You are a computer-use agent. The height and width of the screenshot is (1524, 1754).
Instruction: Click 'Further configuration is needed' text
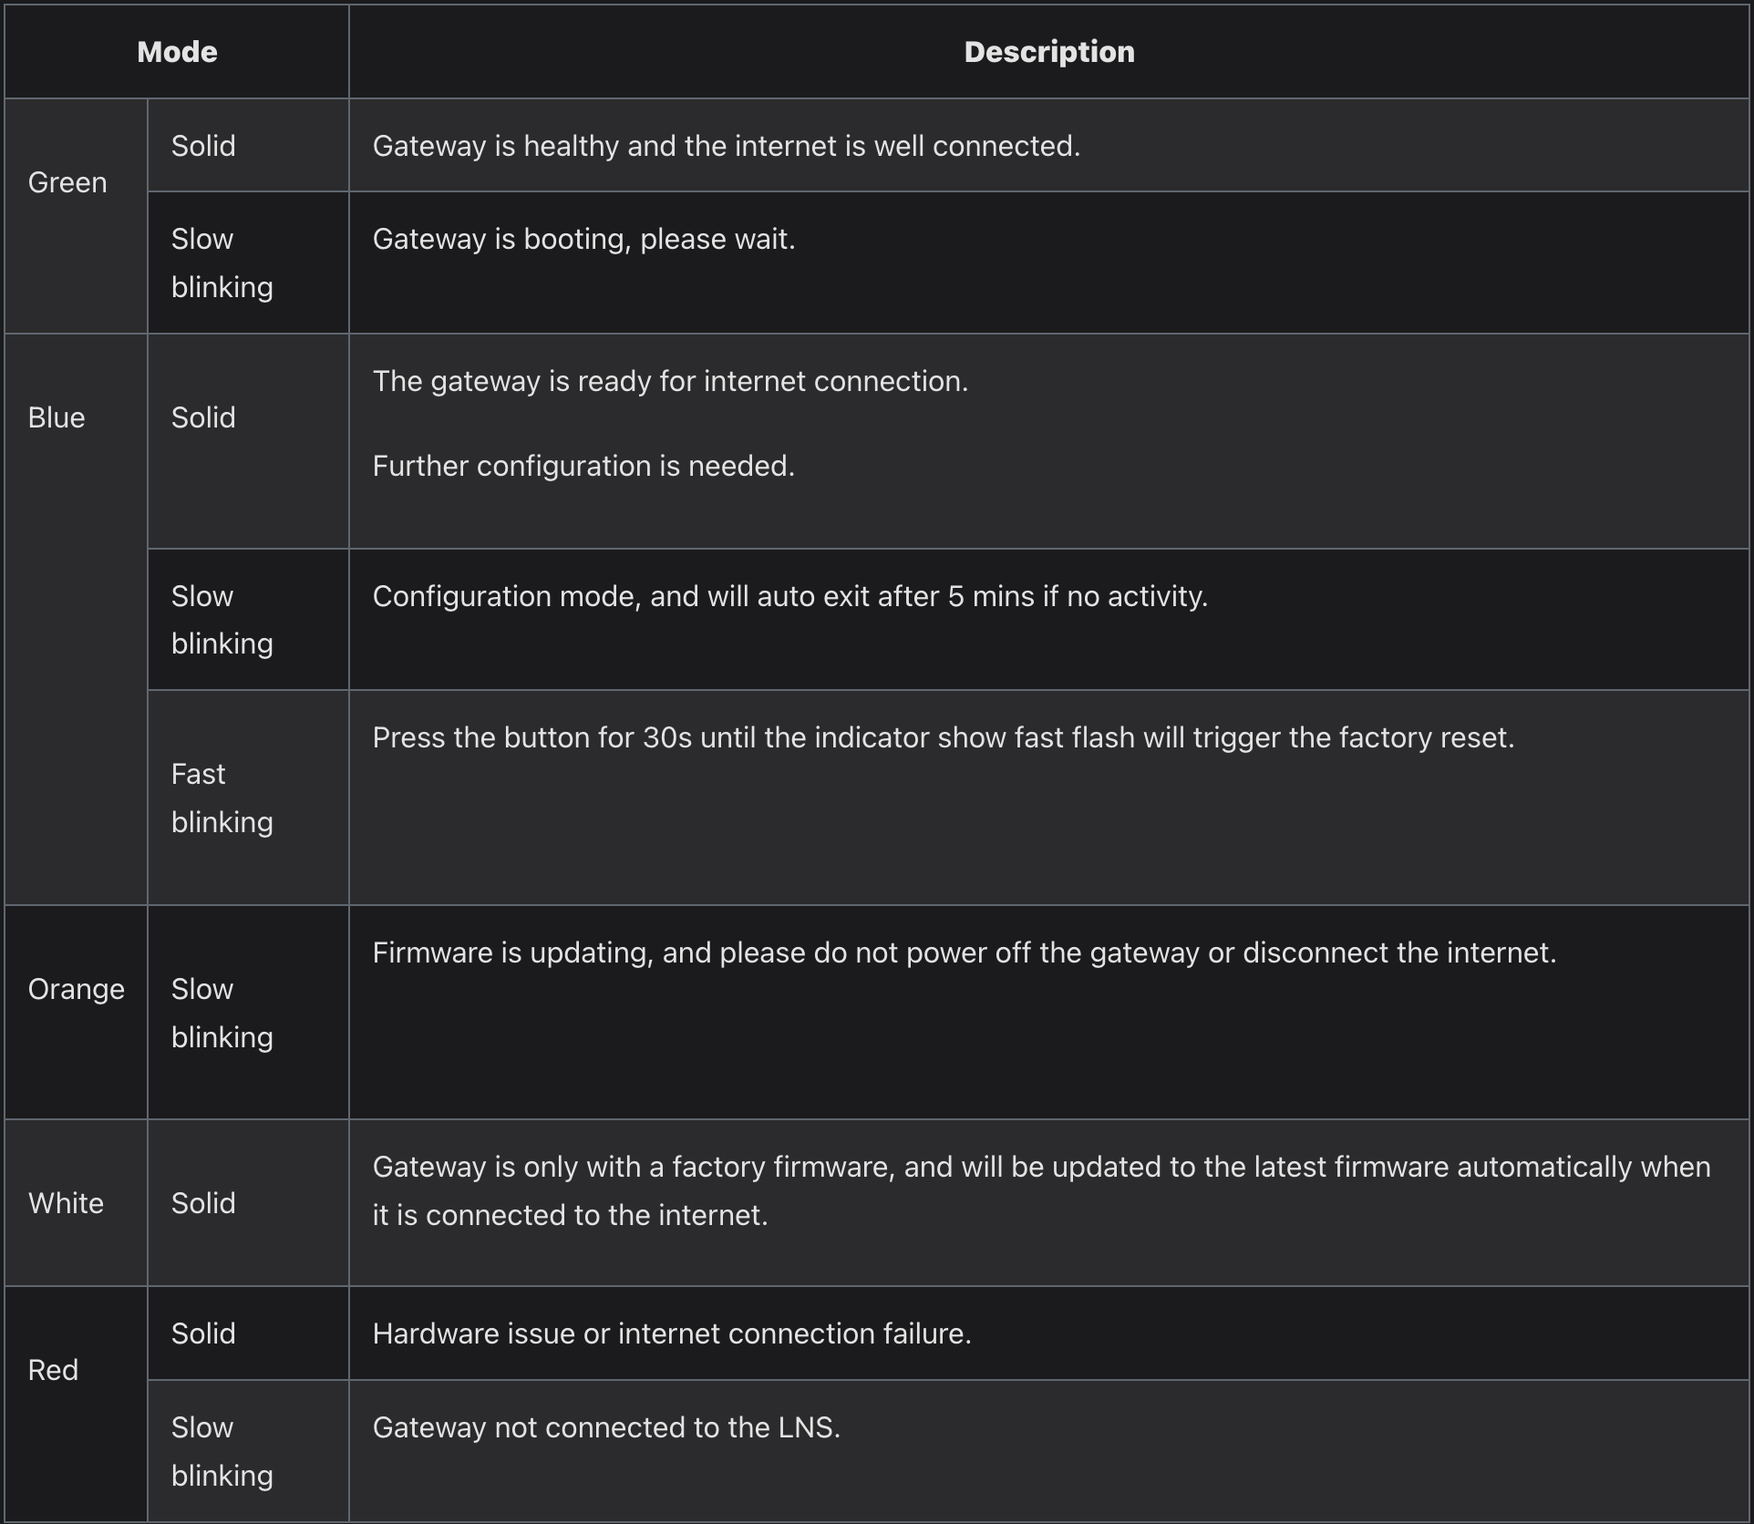(583, 466)
